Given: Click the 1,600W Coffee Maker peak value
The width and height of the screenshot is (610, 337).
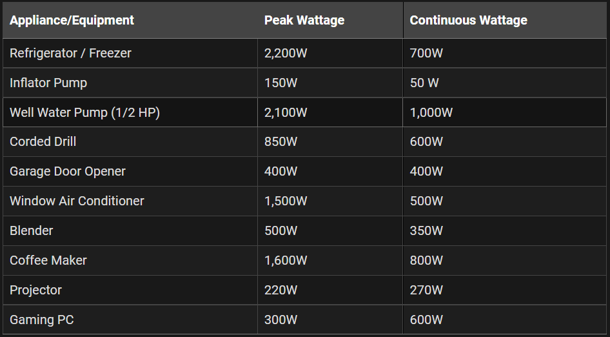Looking at the screenshot, I should [286, 261].
